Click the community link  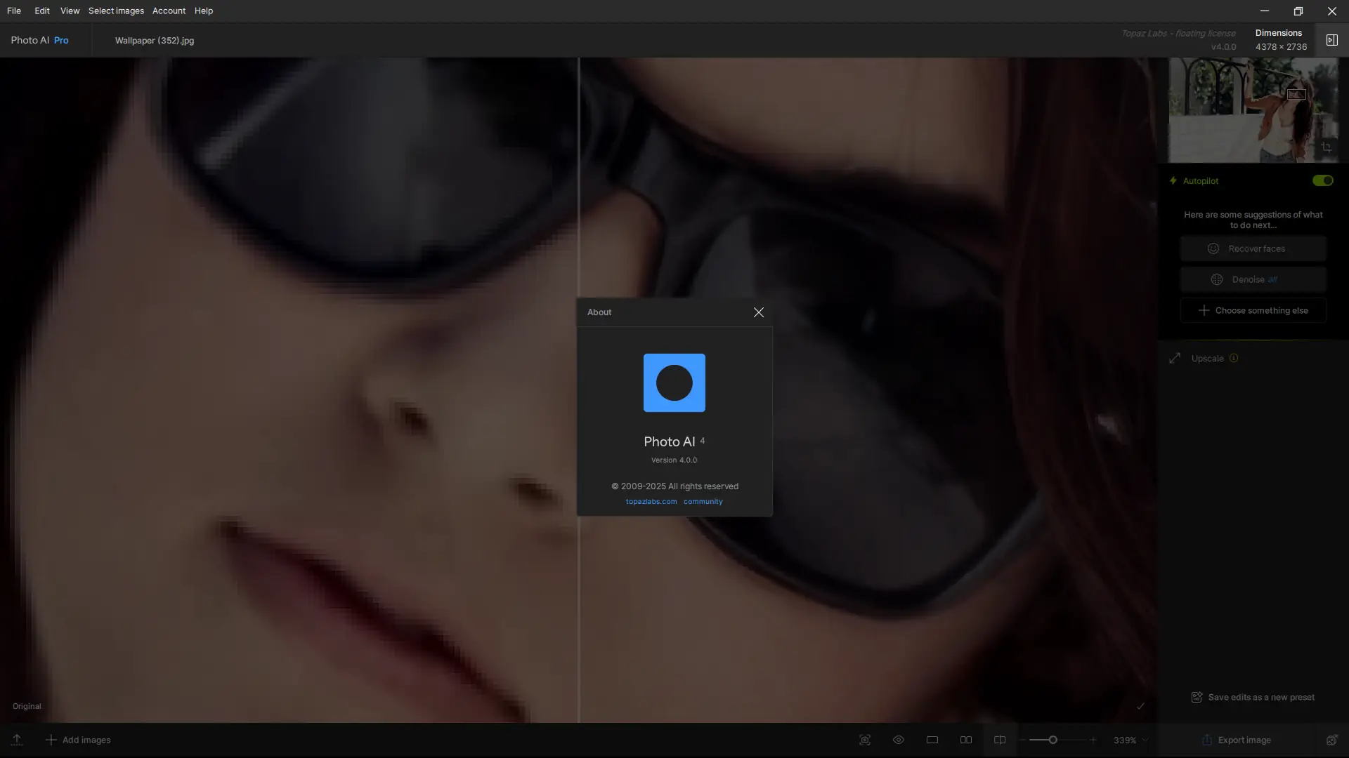[703, 501]
